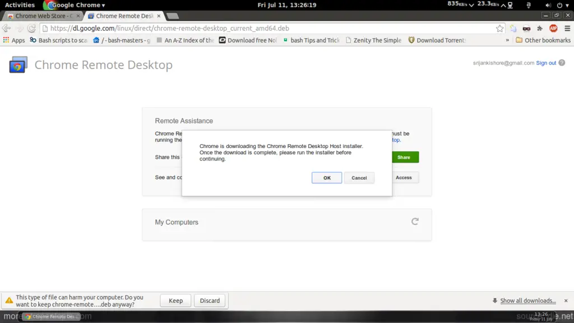The image size is (574, 323).
Task: Open a new tab
Action: 172,16
